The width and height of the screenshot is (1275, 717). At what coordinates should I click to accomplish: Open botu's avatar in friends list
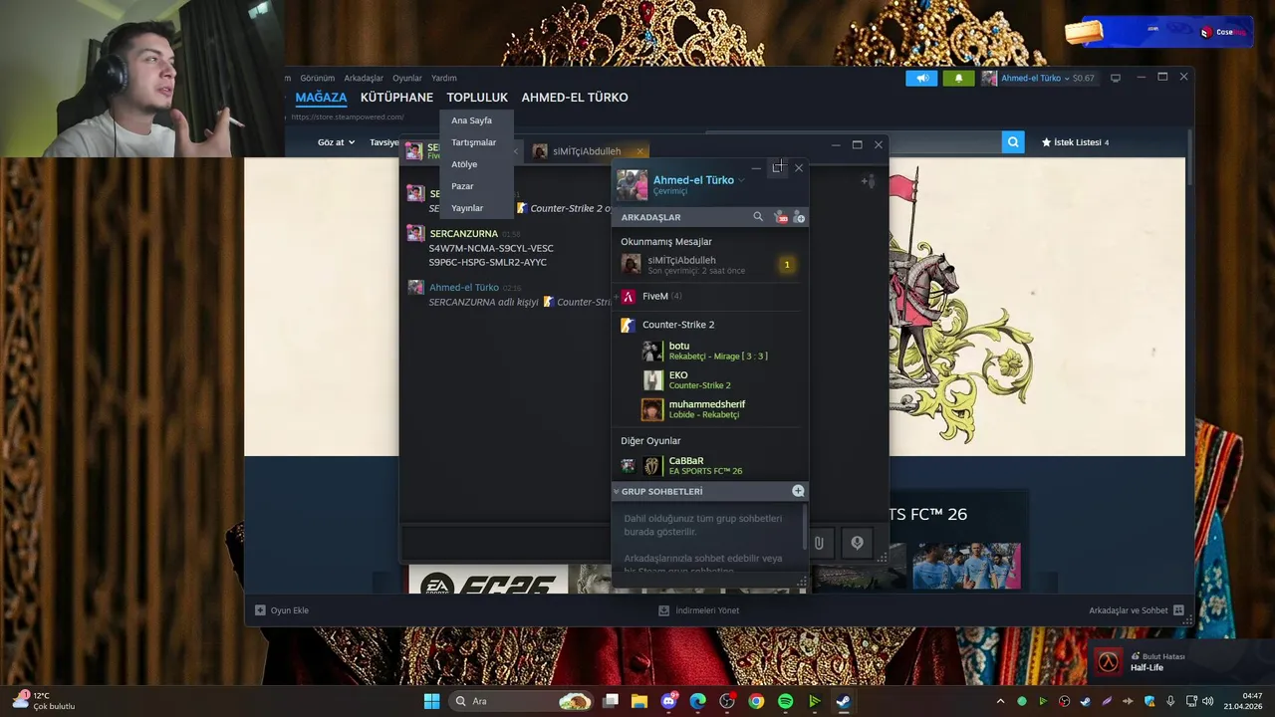tap(651, 351)
